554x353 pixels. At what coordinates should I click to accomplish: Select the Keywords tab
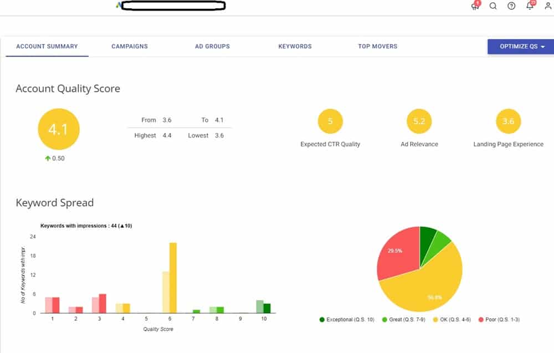click(295, 47)
